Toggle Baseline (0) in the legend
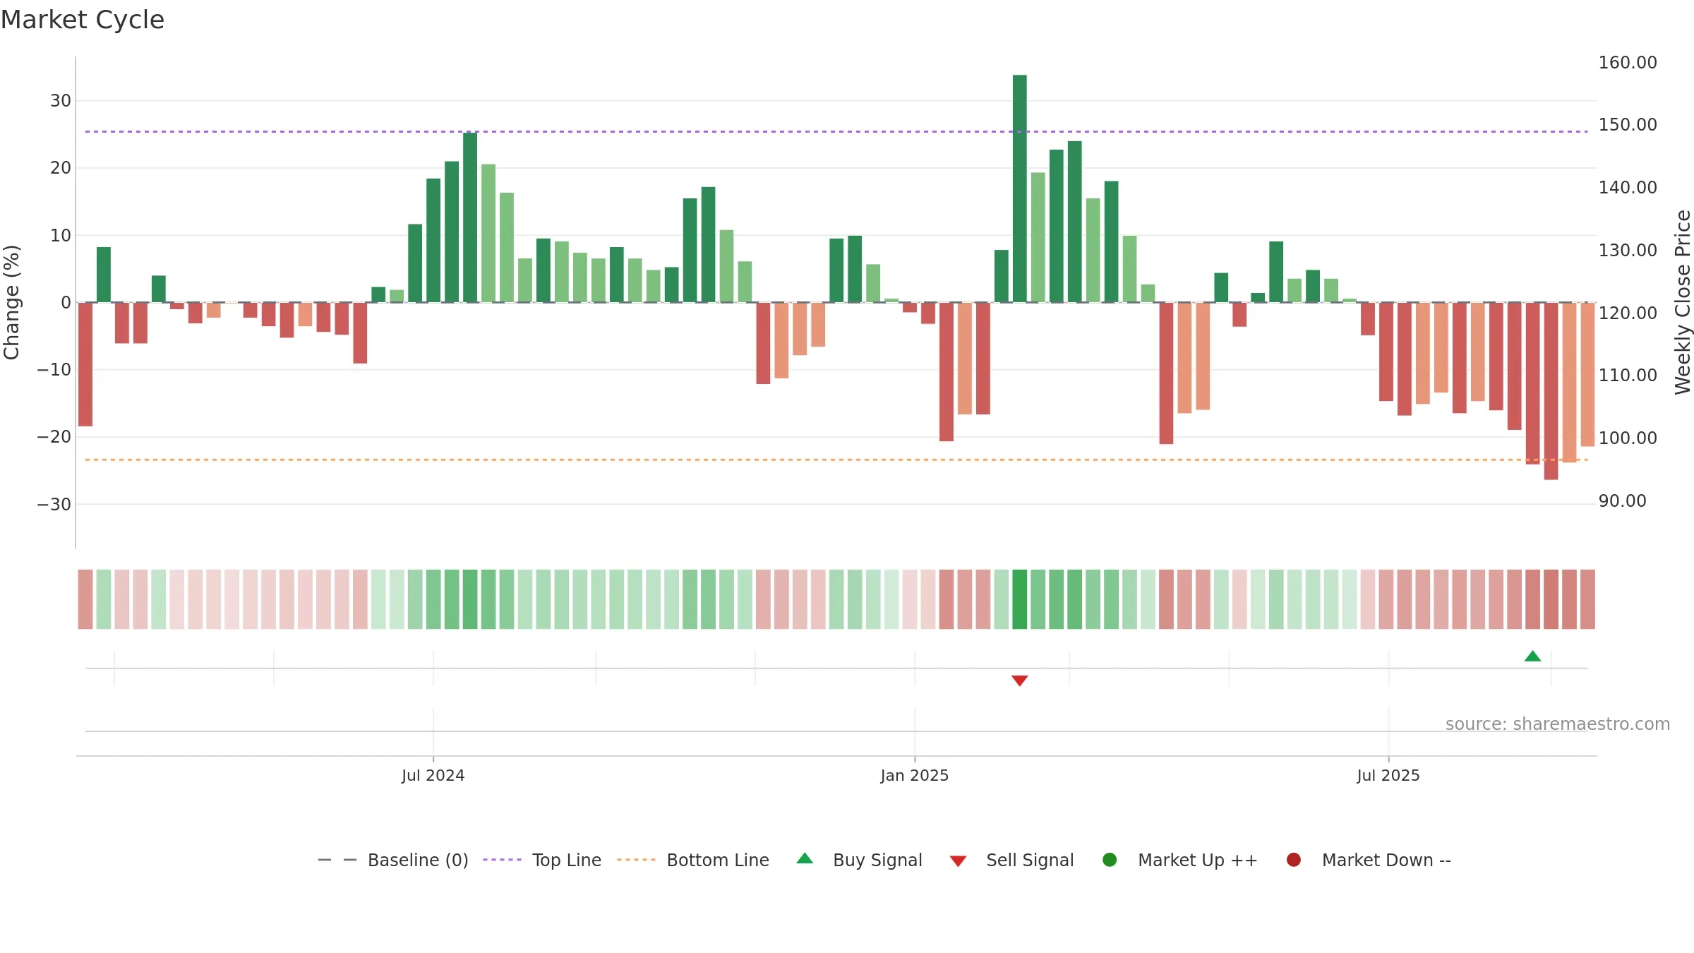This screenshot has height=953, width=1694. point(393,861)
